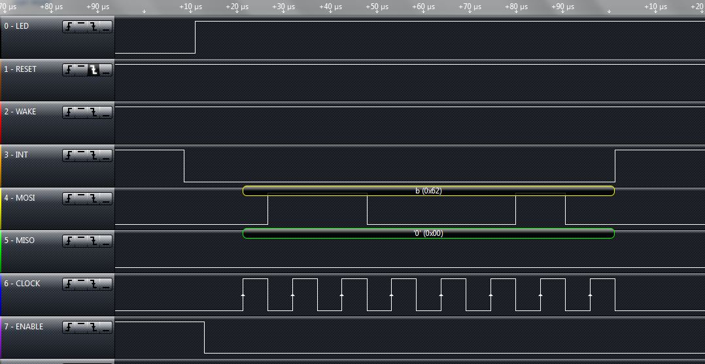Set falling edge trigger on LED channel
Viewport: 705px width, 364px height.
coord(94,27)
